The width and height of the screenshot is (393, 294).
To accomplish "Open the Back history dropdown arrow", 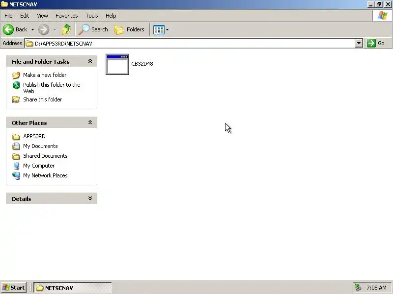I will click(x=32, y=30).
